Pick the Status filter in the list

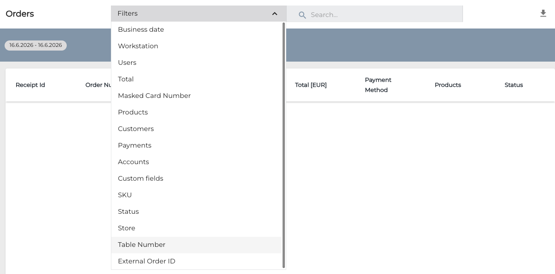(x=197, y=211)
